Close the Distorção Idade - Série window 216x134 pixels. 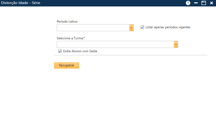click(211, 3)
